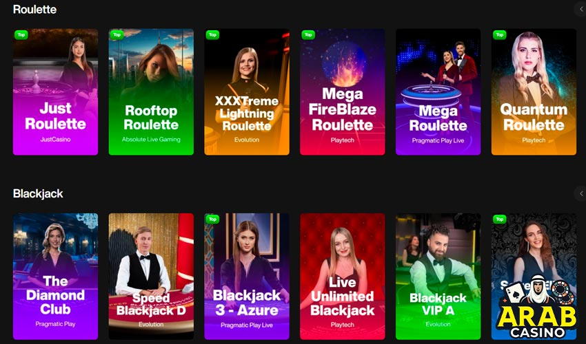586x344 pixels.
Task: Click Top badge on Blackjack 3 - Azure
Action: [212, 219]
